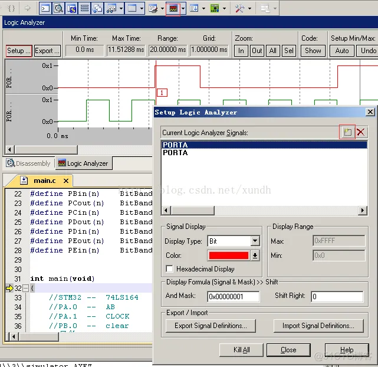The height and width of the screenshot is (367, 378).
Task: Open Logic Analyzer Setup button
Action: click(x=19, y=51)
